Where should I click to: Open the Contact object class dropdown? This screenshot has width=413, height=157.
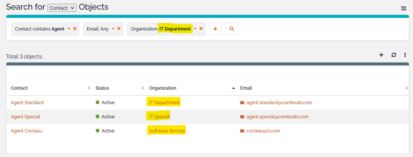click(62, 8)
